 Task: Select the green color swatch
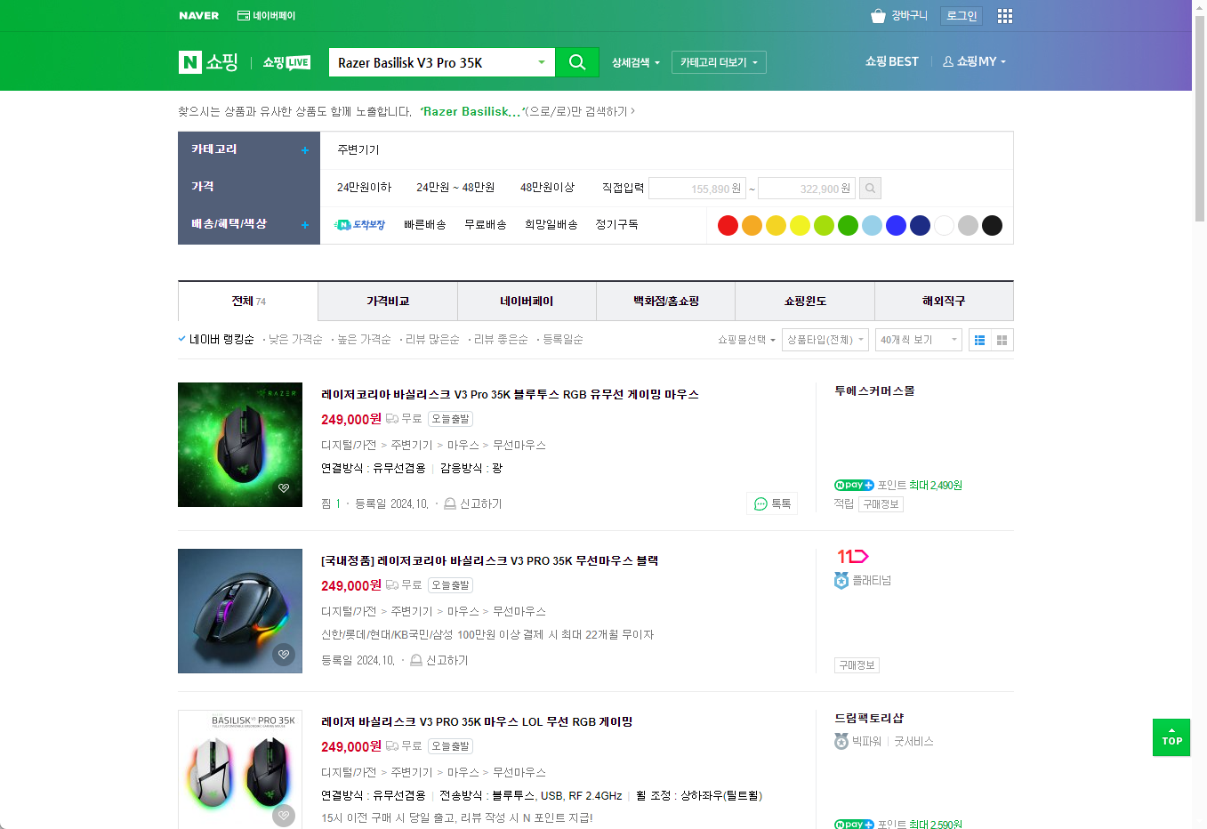tap(848, 226)
